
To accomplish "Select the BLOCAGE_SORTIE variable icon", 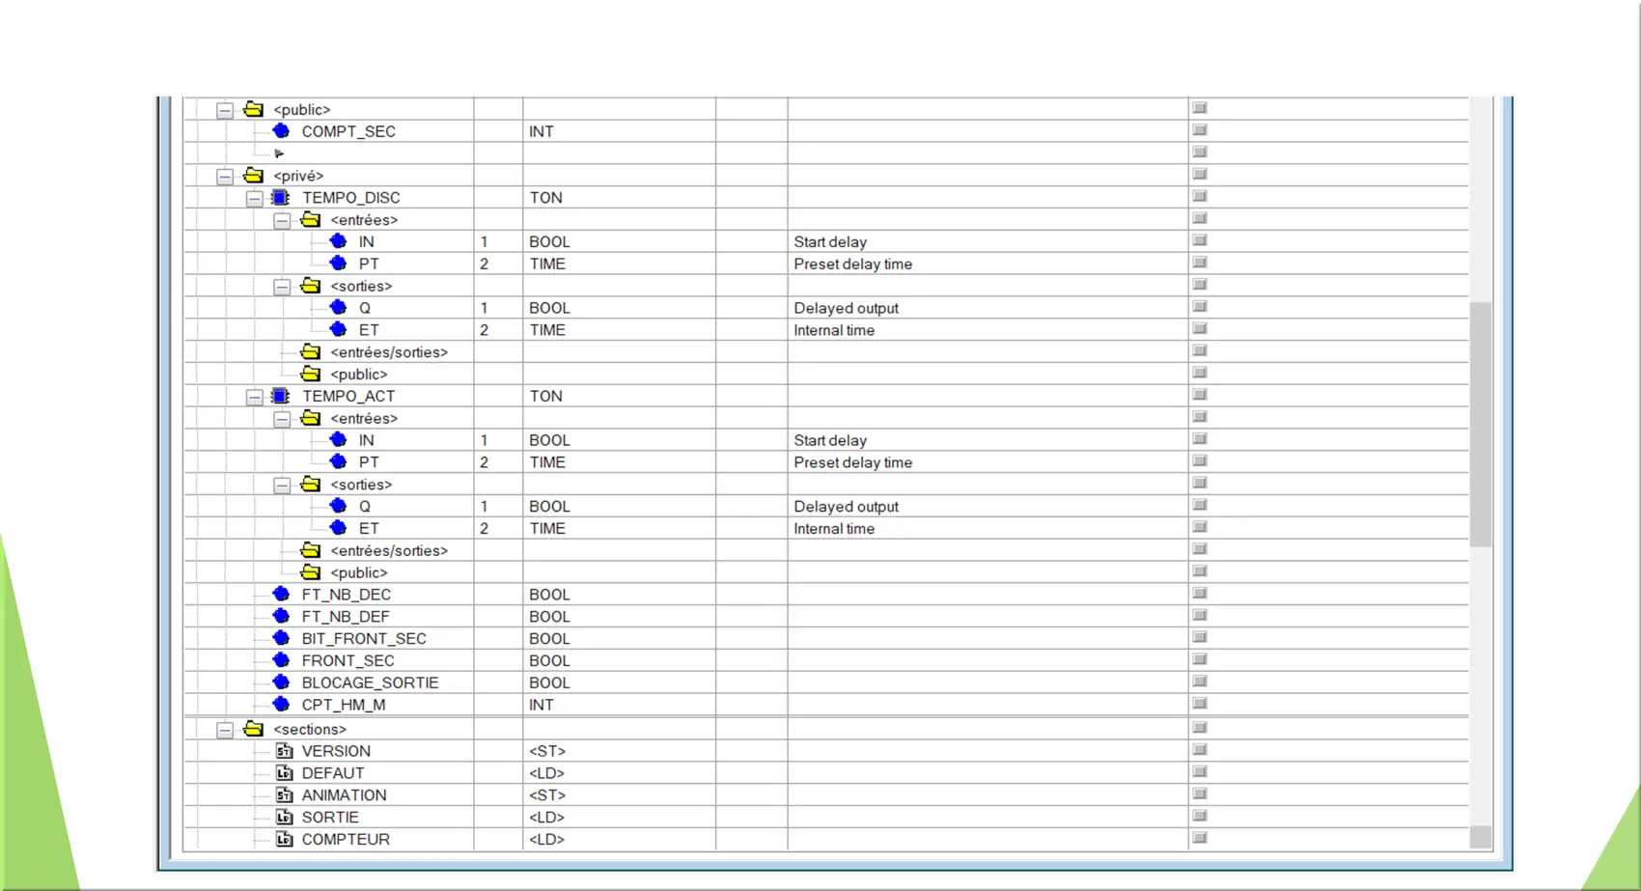I will point(281,682).
